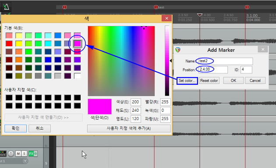Click the marker Name field
Viewport: 276px width, 168px height.
click(x=225, y=61)
